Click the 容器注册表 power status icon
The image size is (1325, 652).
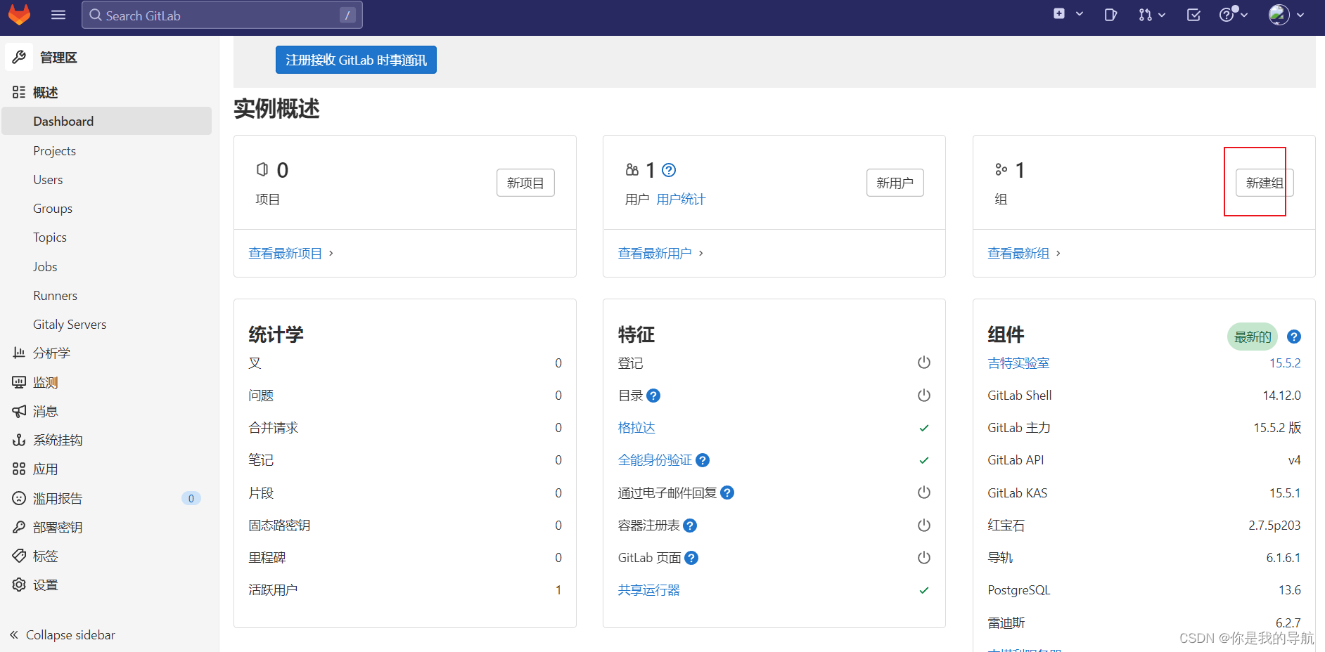924,526
